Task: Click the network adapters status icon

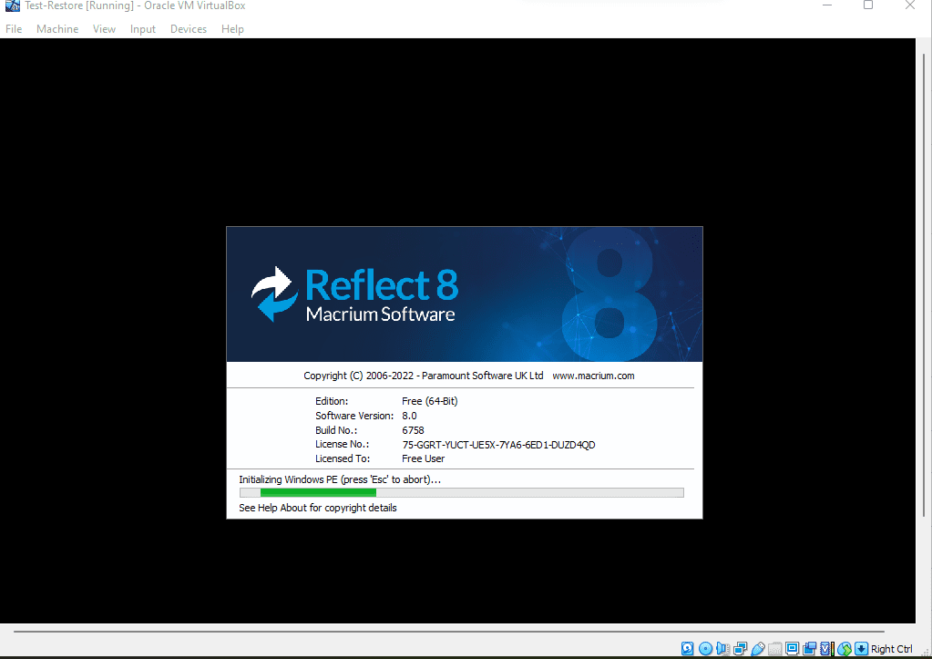Action: (x=740, y=648)
